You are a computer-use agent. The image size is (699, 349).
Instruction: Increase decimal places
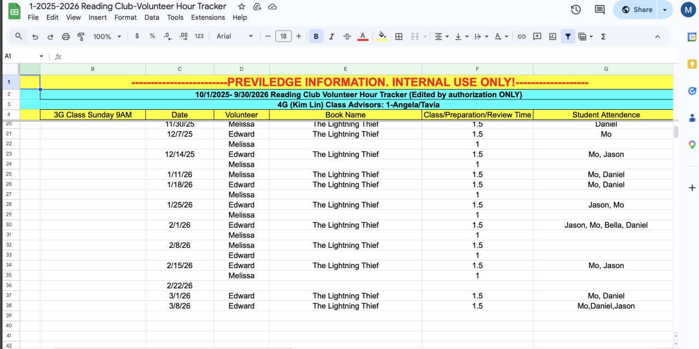pos(183,37)
